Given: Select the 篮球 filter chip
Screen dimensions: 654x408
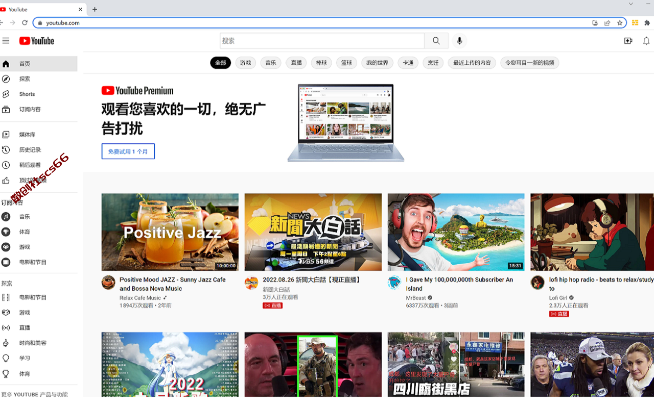Looking at the screenshot, I should pos(347,63).
